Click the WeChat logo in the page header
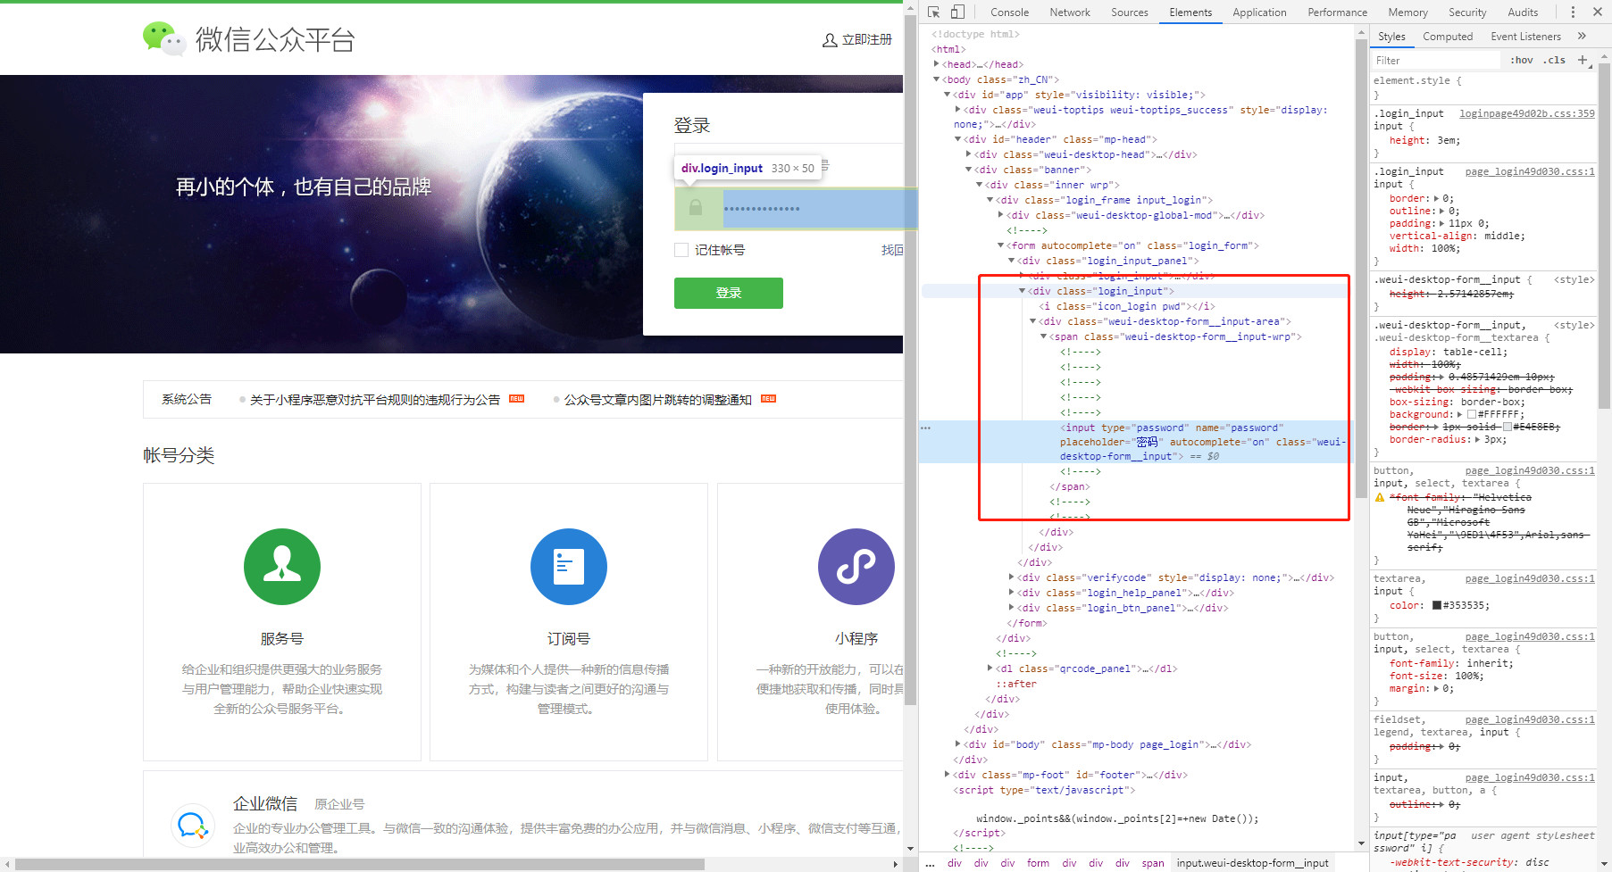The image size is (1612, 872). (163, 37)
